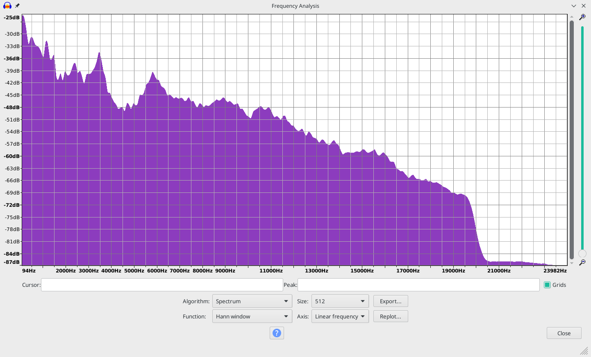Screen dimensions: 591x357
Task: Click the -25dB axis label
Action: pyautogui.click(x=11, y=18)
